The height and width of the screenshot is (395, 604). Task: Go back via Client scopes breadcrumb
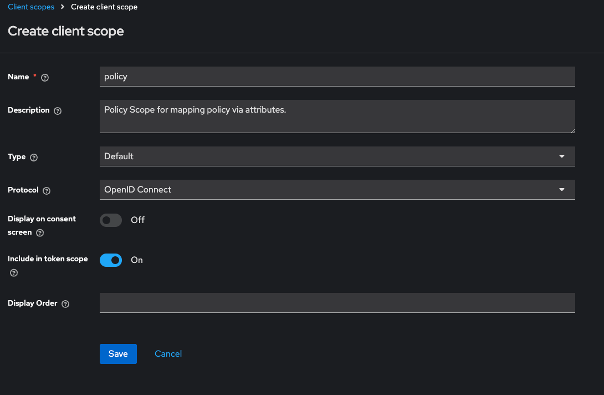(31, 7)
